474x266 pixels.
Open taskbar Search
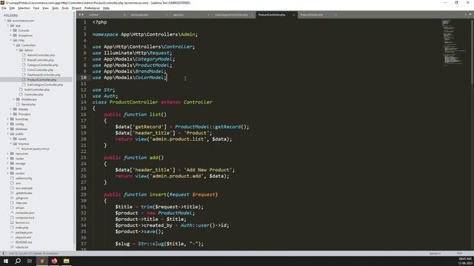(x=18, y=261)
